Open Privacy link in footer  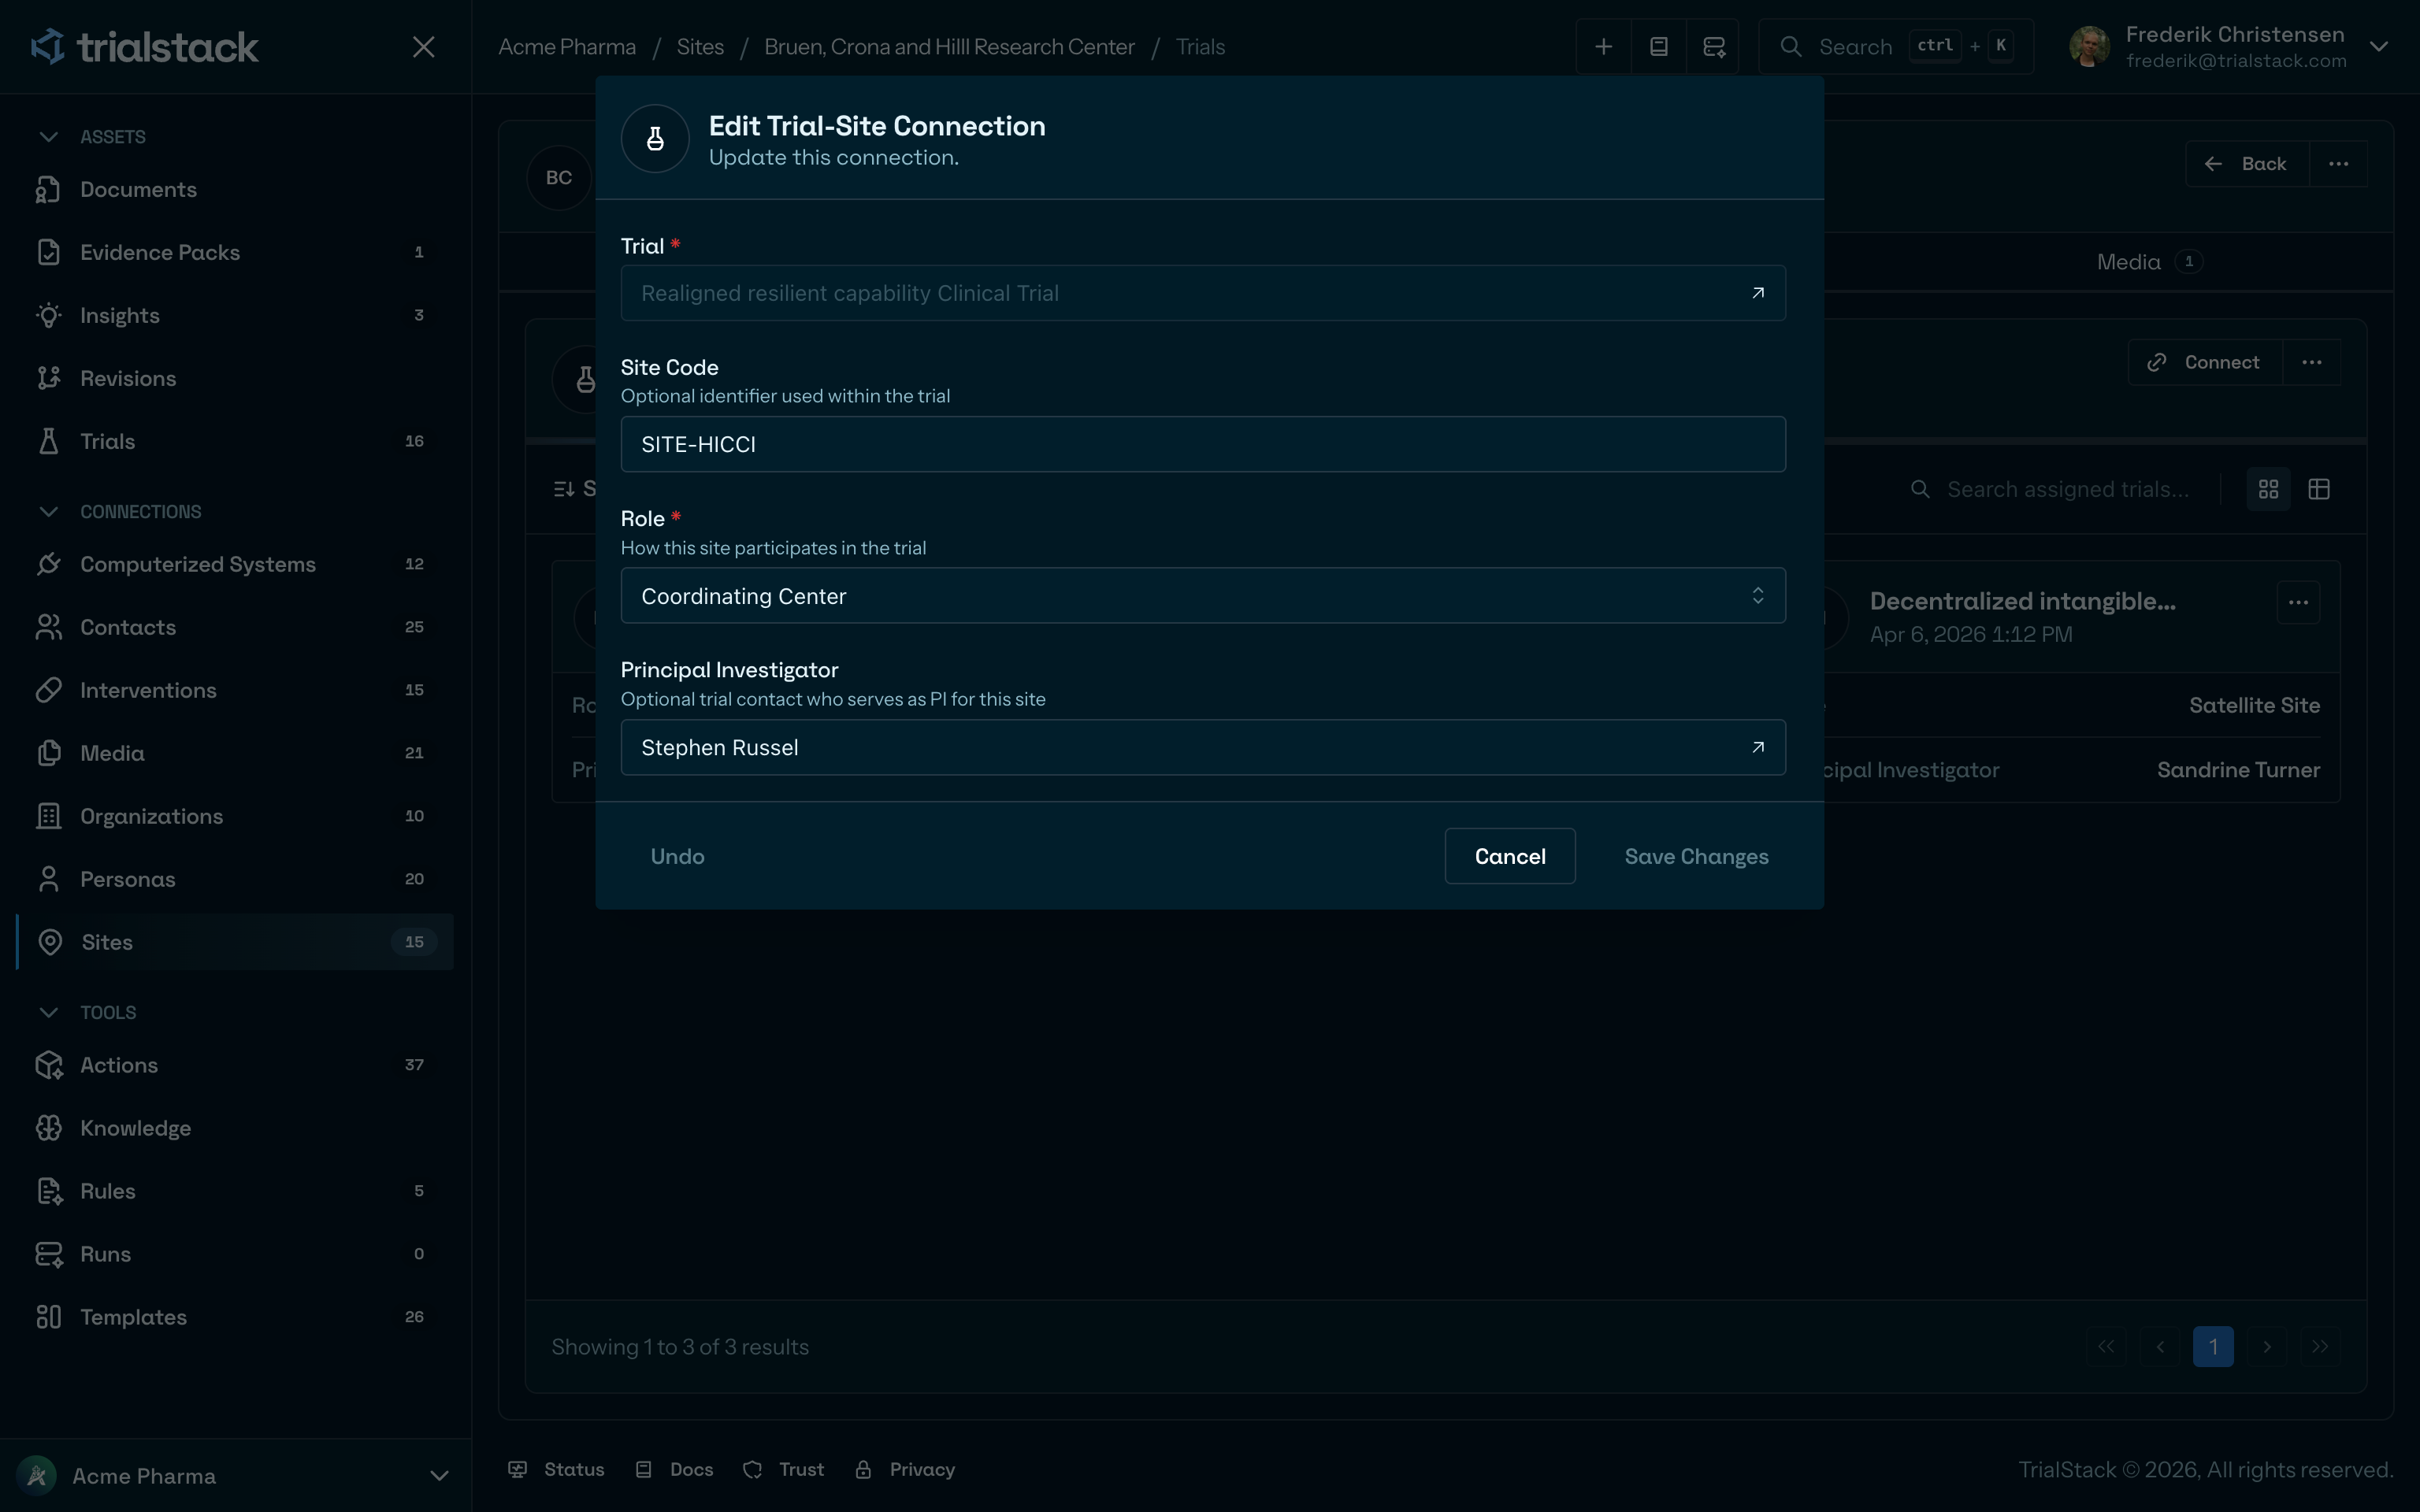[905, 1469]
